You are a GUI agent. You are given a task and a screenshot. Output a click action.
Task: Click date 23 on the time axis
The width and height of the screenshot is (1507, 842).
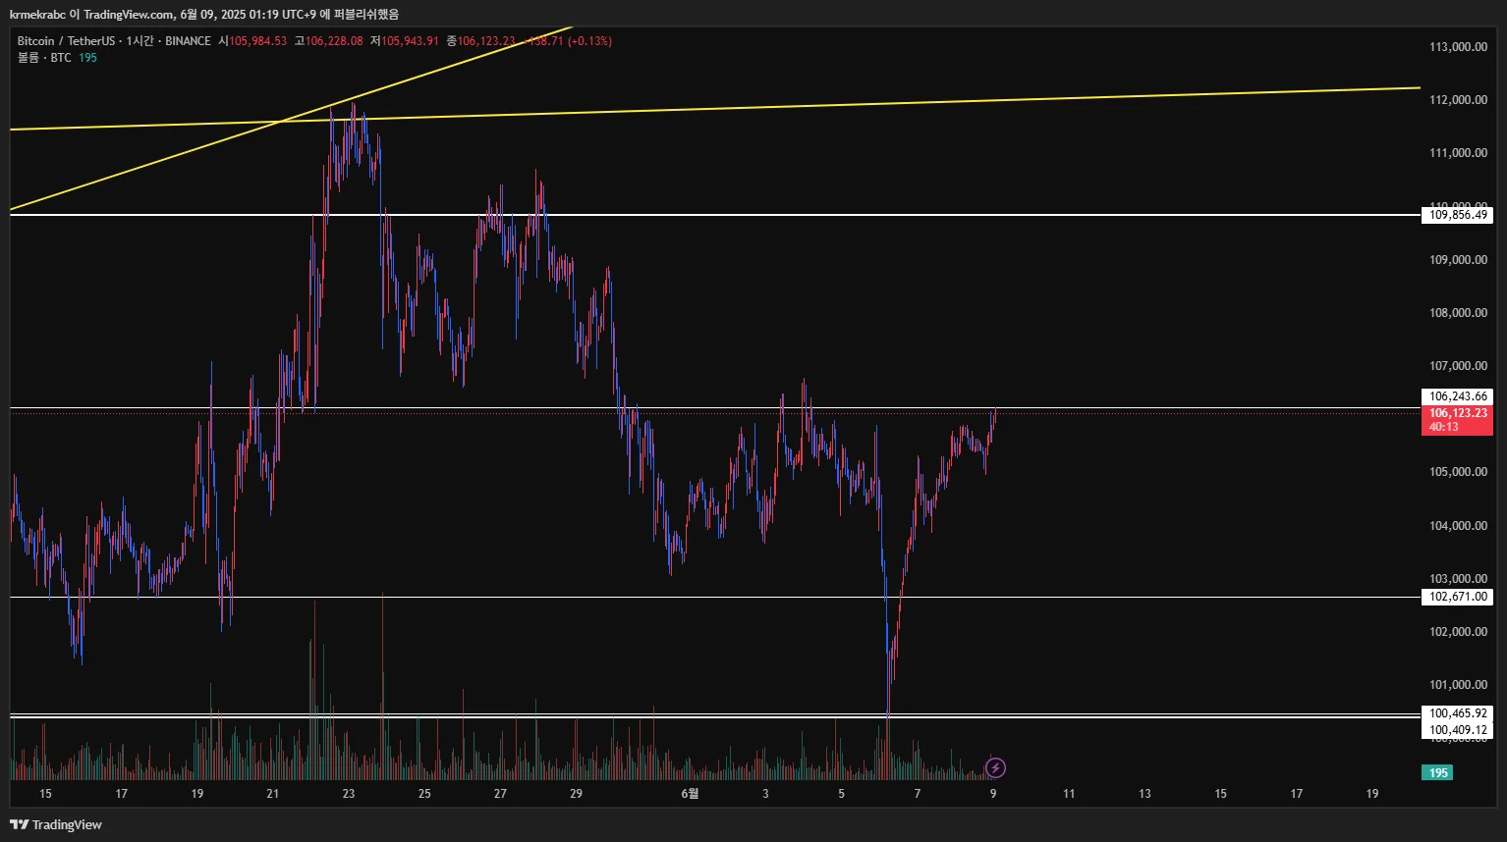[x=349, y=793]
